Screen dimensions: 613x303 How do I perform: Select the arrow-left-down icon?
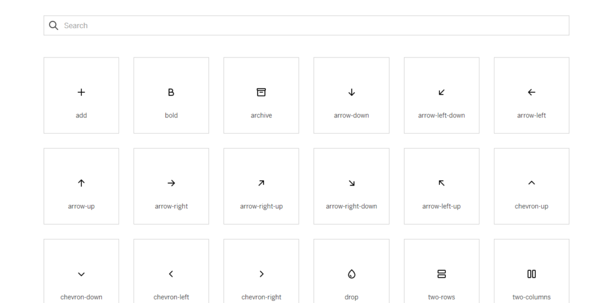442,92
